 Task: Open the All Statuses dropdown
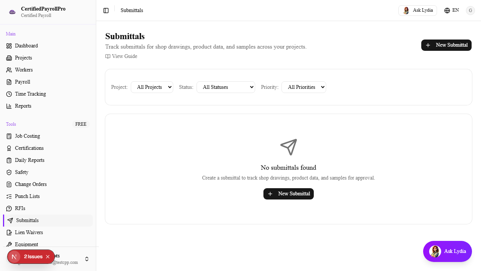pyautogui.click(x=225, y=87)
